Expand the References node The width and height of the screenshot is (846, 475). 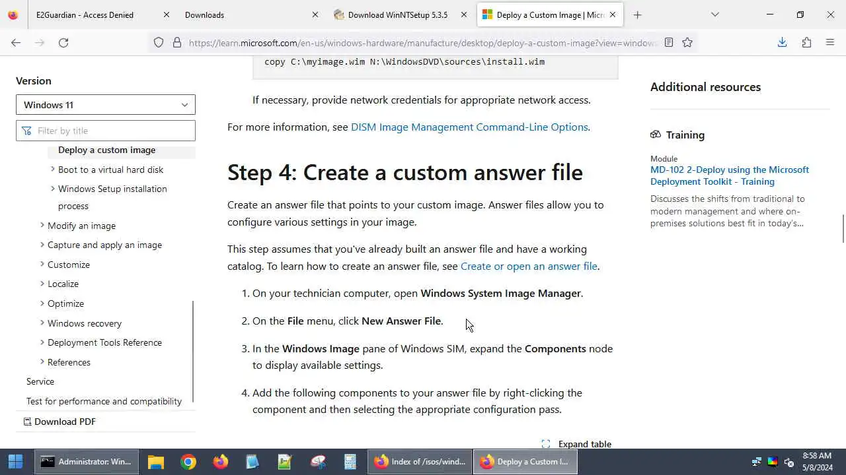(42, 362)
